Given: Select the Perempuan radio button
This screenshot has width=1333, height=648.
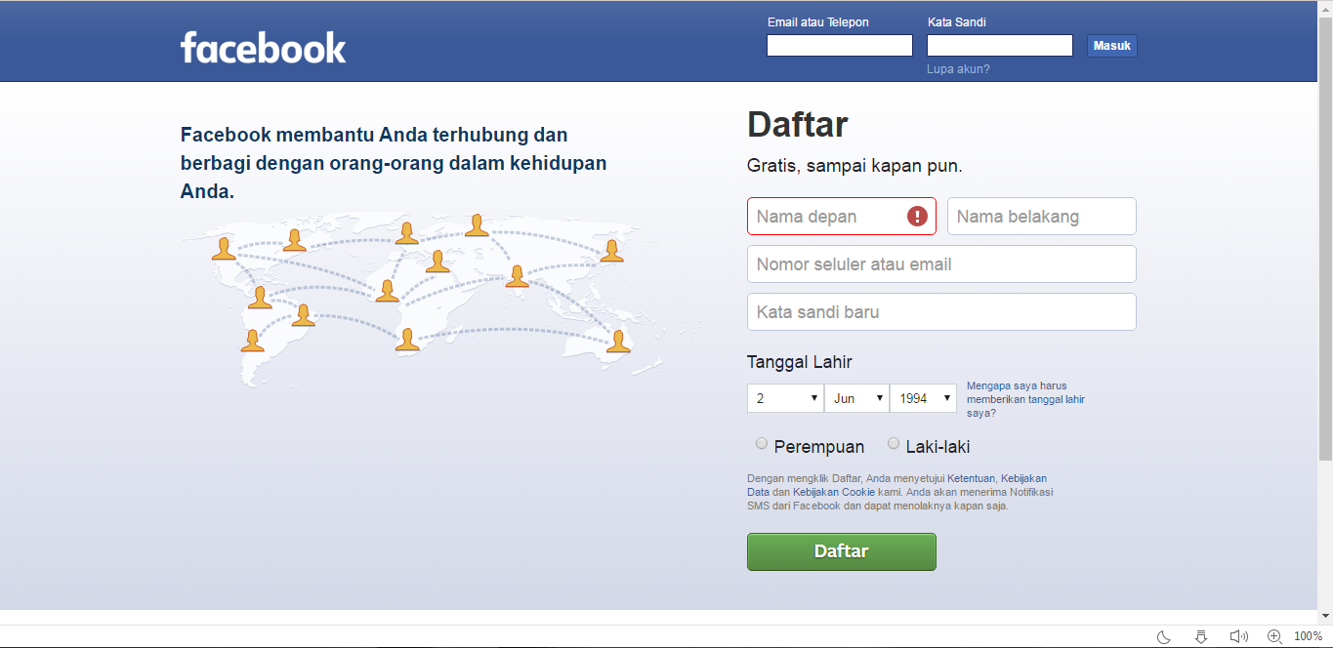Looking at the screenshot, I should click(x=762, y=444).
